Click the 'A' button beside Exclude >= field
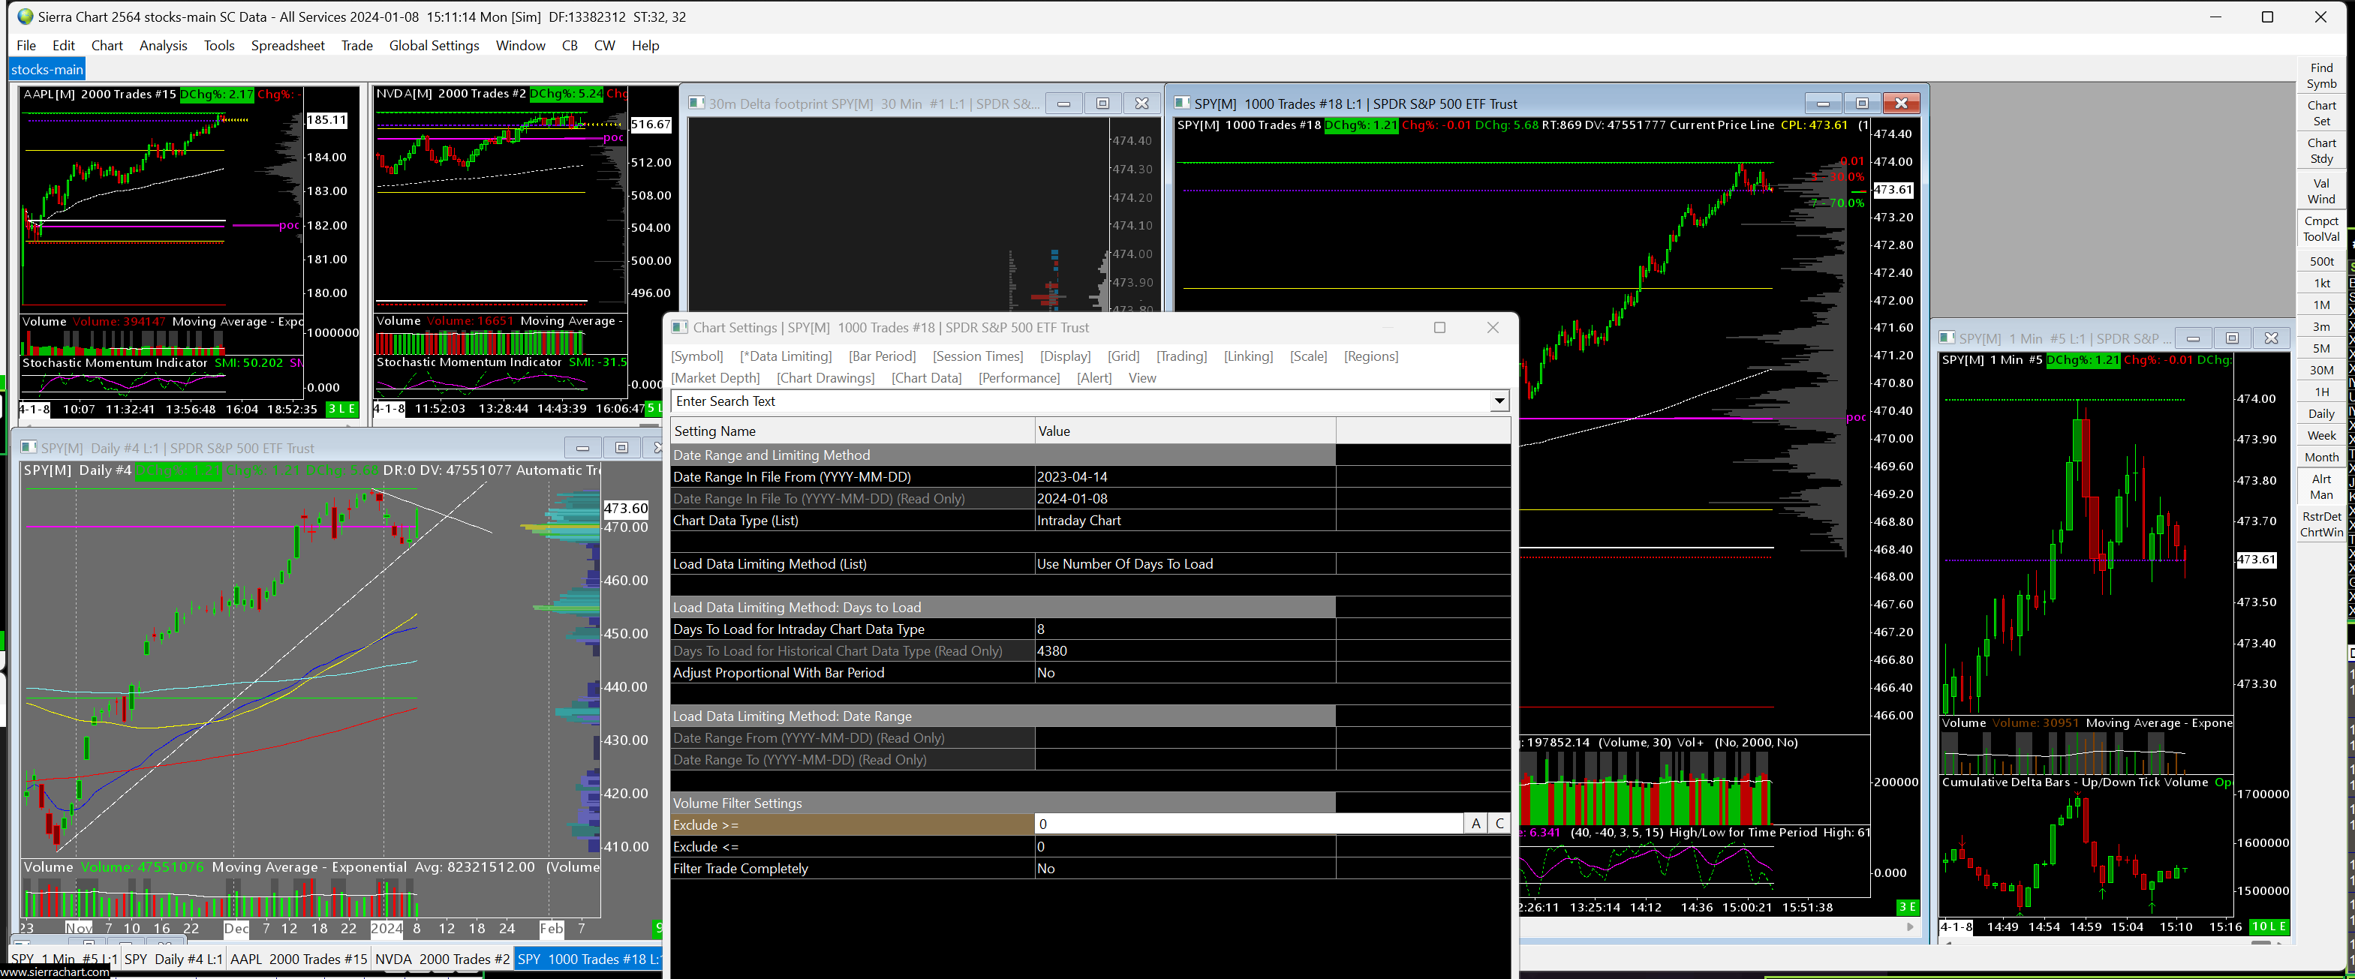This screenshot has width=2355, height=979. [1475, 824]
